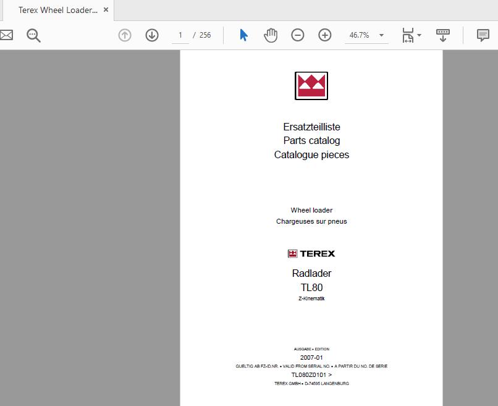
Task: Click the 'Z-Kinematik' text
Action: click(x=311, y=298)
